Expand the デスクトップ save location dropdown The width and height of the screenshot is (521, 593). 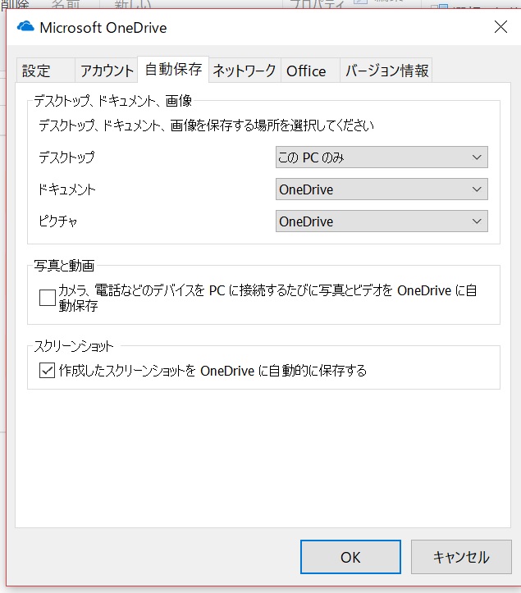click(382, 157)
